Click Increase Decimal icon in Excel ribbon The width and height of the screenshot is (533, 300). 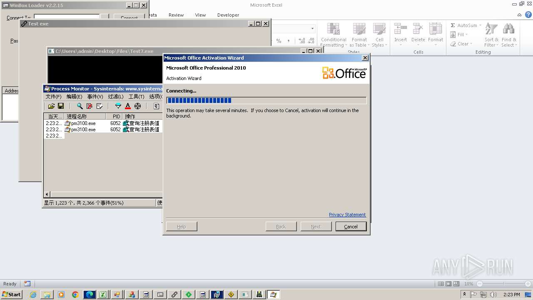pos(301,41)
